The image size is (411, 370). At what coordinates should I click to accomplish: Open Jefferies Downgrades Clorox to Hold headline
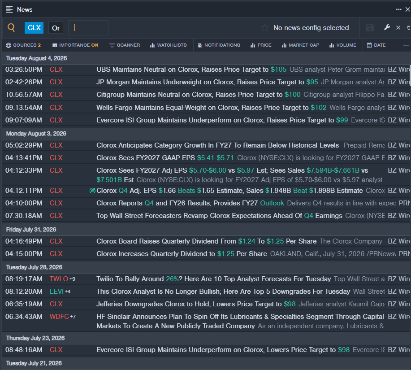point(196,304)
